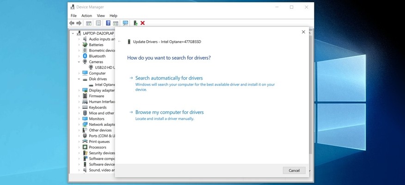This screenshot has width=405, height=185.
Task: Maximize the Device Manager window
Action: [x=291, y=7]
